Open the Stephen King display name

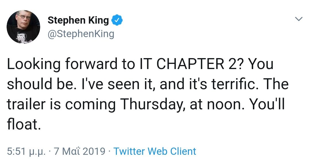(x=78, y=20)
